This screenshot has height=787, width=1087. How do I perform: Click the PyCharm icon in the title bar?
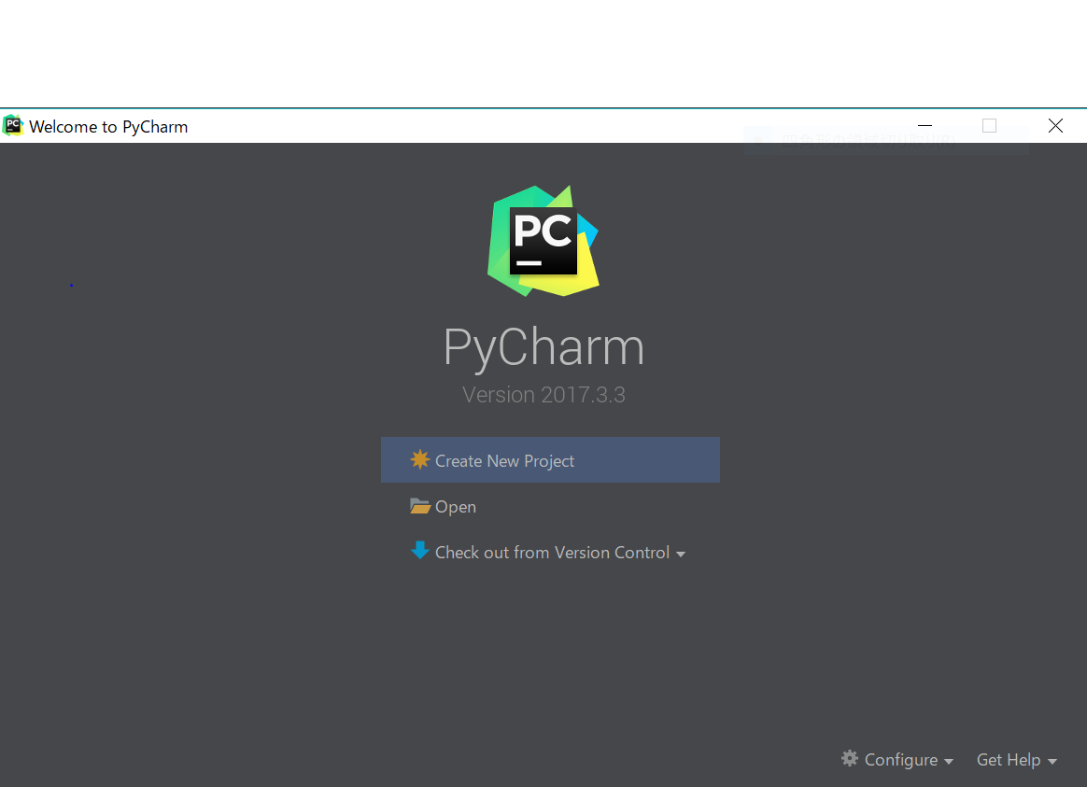13,125
